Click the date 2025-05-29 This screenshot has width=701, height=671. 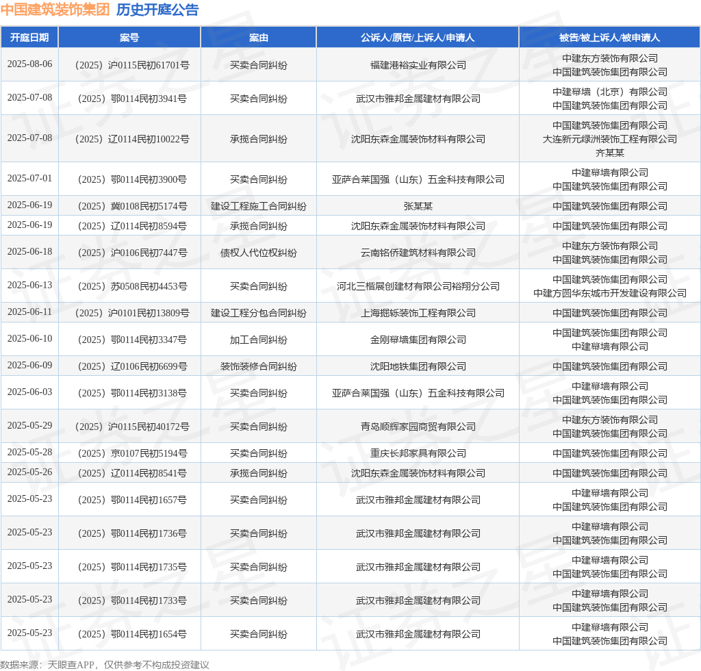click(29, 425)
